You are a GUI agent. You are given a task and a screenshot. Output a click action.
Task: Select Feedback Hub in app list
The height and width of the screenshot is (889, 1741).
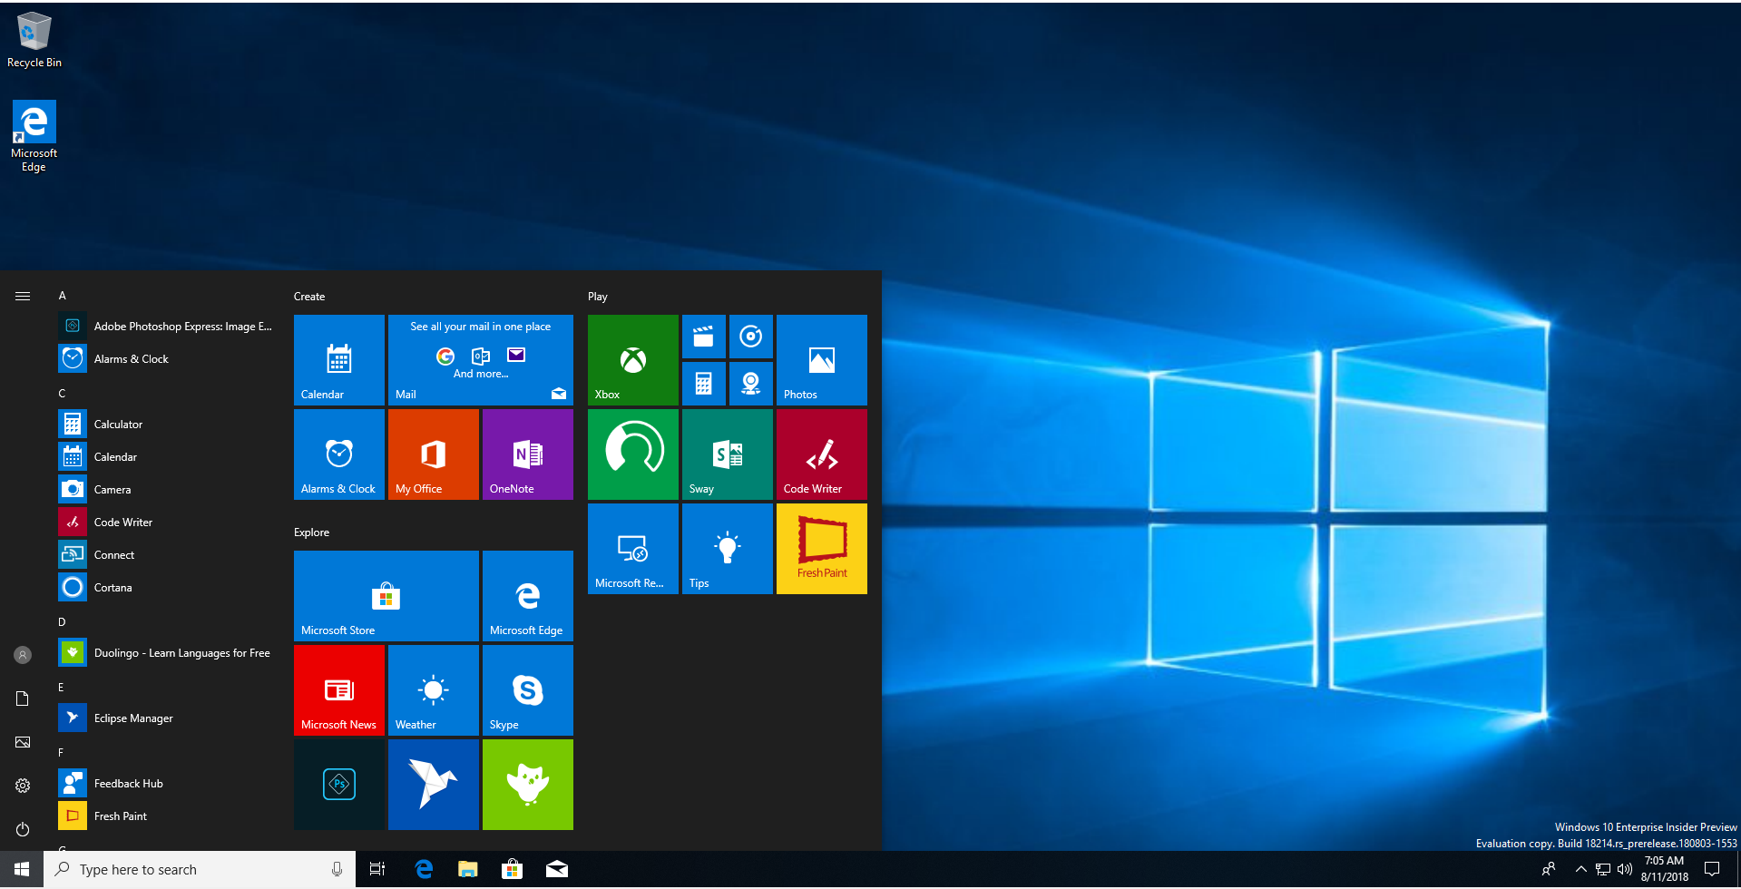pyautogui.click(x=167, y=784)
